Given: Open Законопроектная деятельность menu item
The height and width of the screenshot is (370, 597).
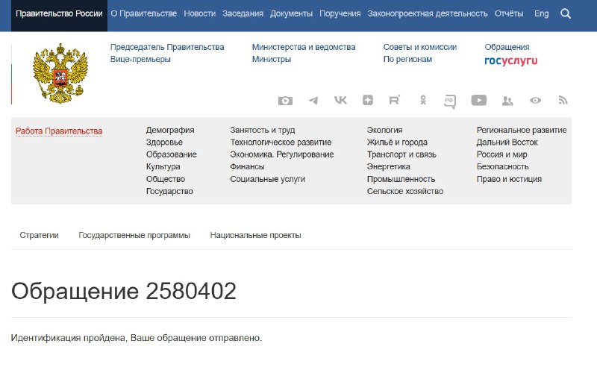Looking at the screenshot, I should point(428,13).
